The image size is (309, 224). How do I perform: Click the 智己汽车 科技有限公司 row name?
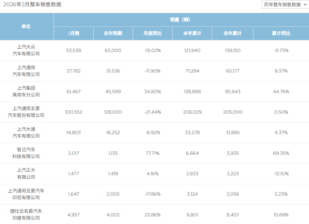pos(26,153)
